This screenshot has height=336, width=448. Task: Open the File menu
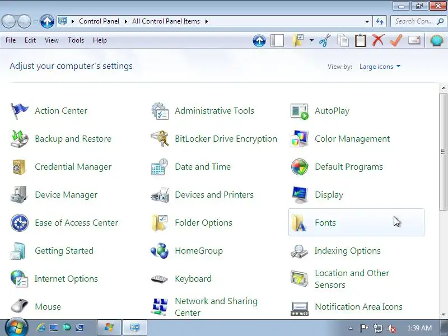tap(11, 40)
